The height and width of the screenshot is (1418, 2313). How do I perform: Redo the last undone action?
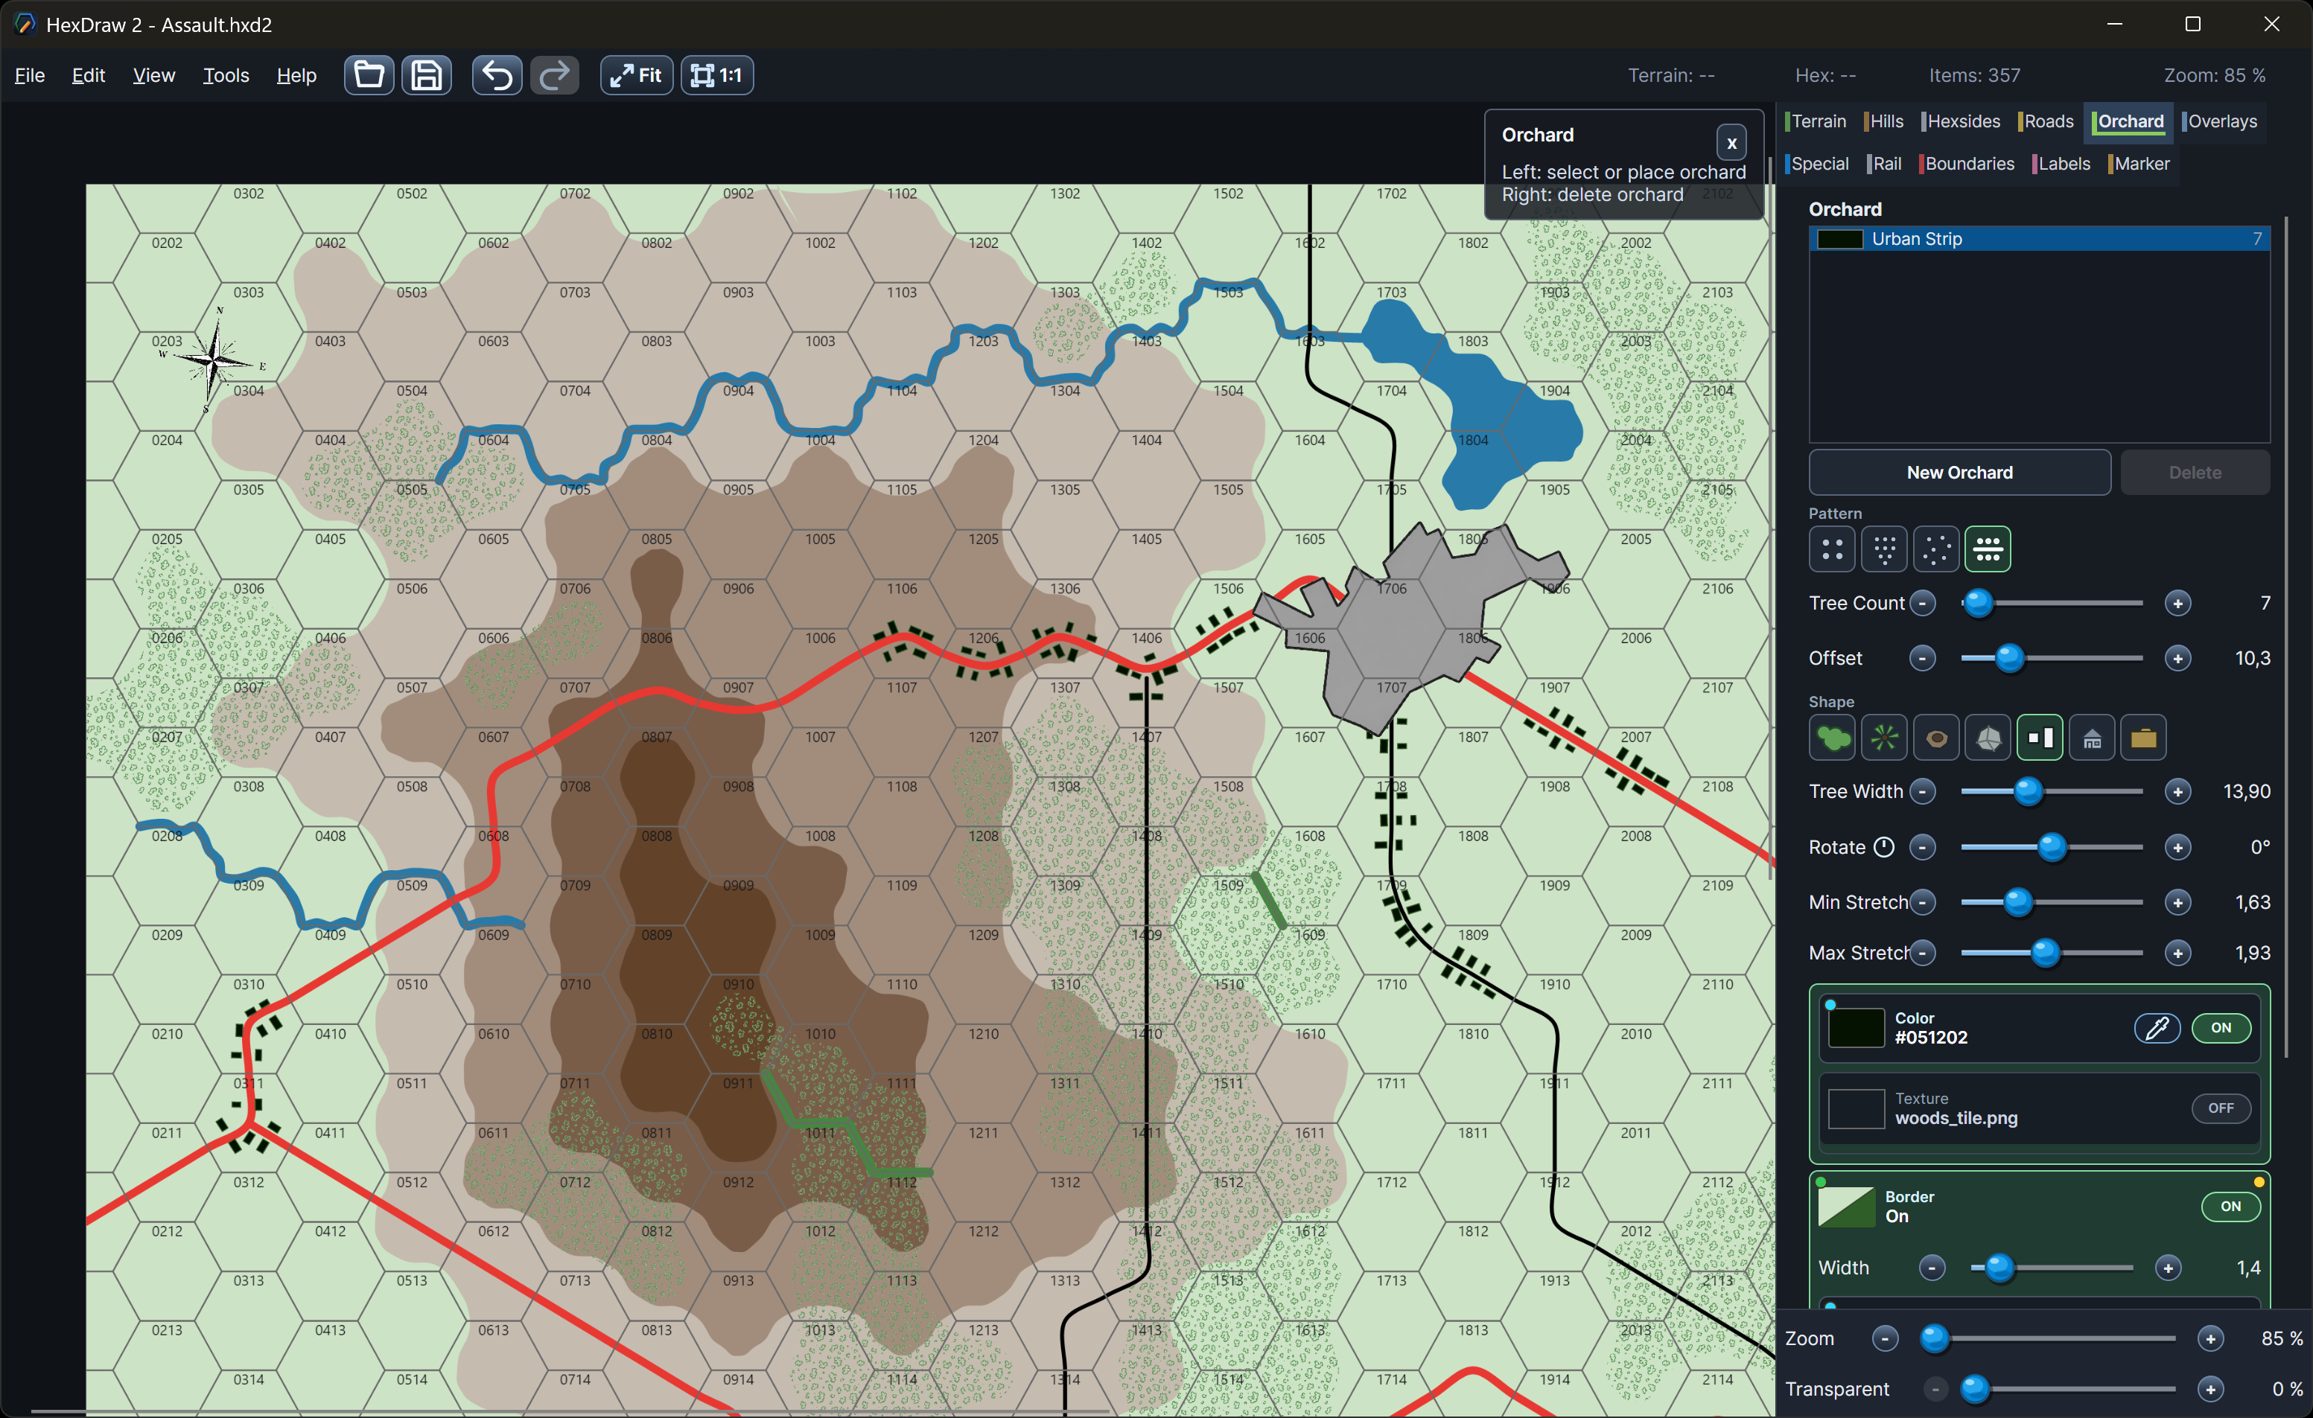coord(555,75)
